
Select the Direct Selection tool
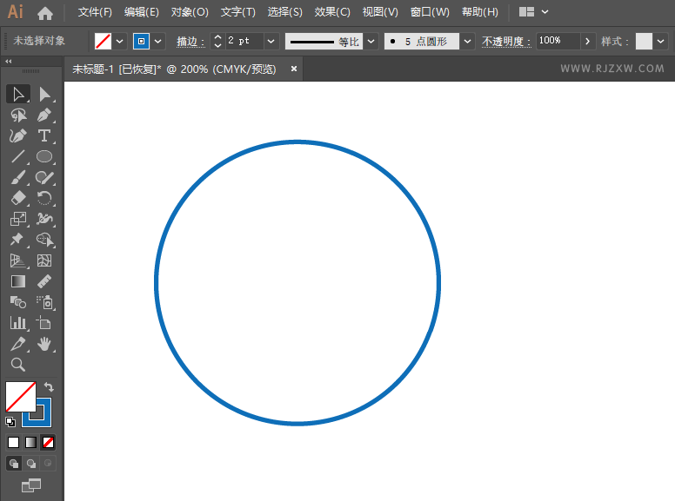(45, 94)
